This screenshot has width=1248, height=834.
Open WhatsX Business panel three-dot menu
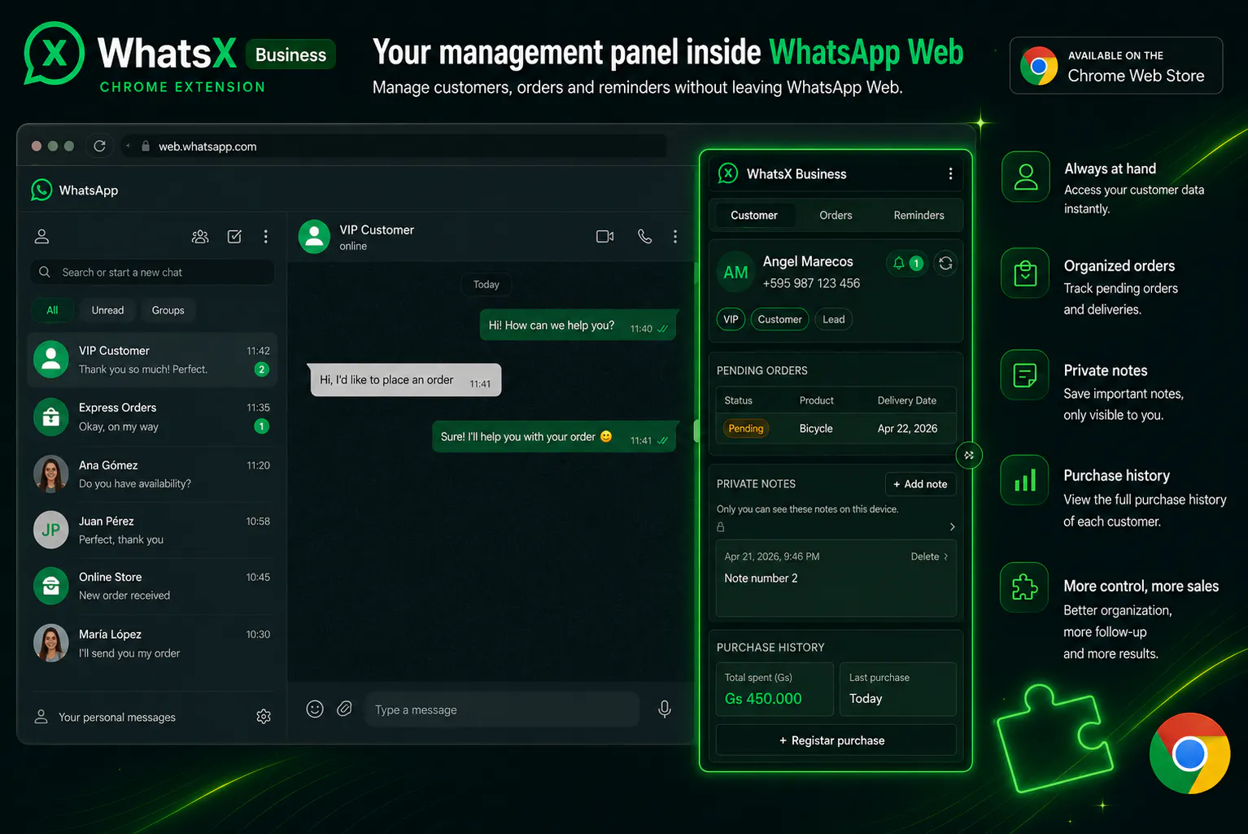(950, 174)
